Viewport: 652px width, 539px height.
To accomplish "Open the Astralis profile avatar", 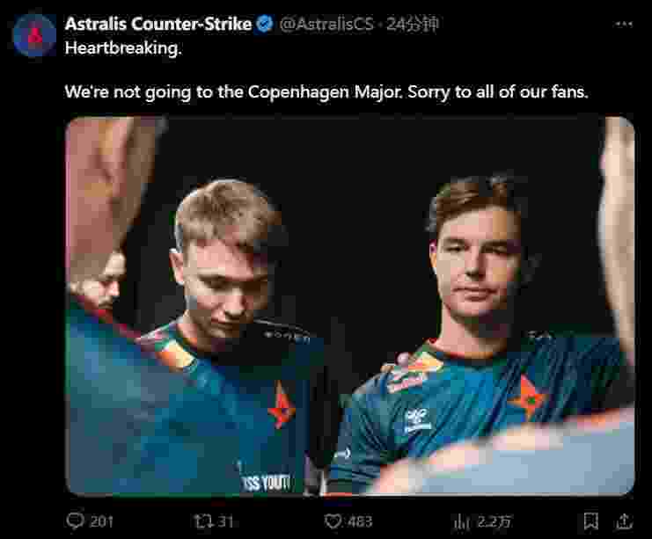I will (x=34, y=35).
